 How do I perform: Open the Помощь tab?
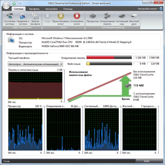pyautogui.click(x=68, y=9)
